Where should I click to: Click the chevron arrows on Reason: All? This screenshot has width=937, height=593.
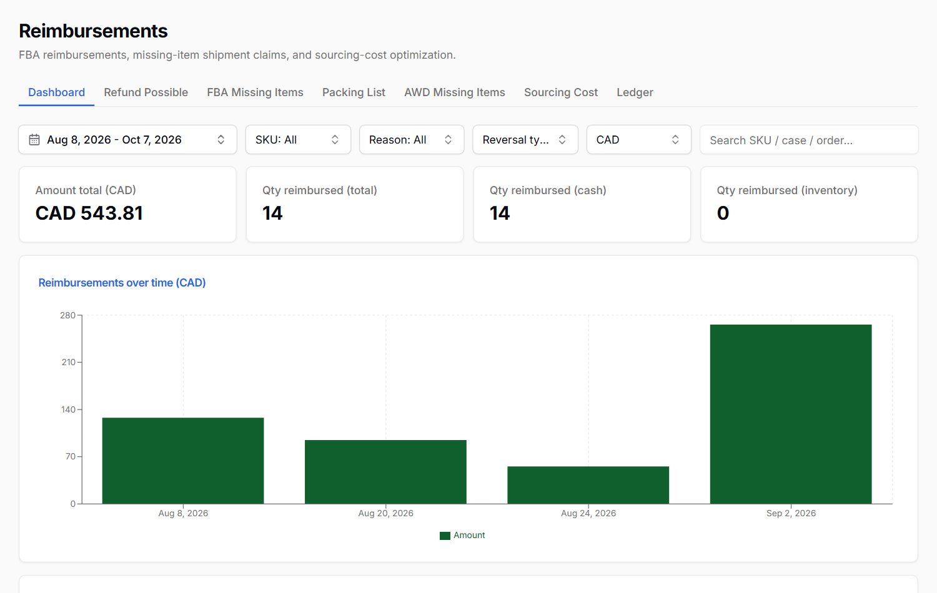pos(448,140)
